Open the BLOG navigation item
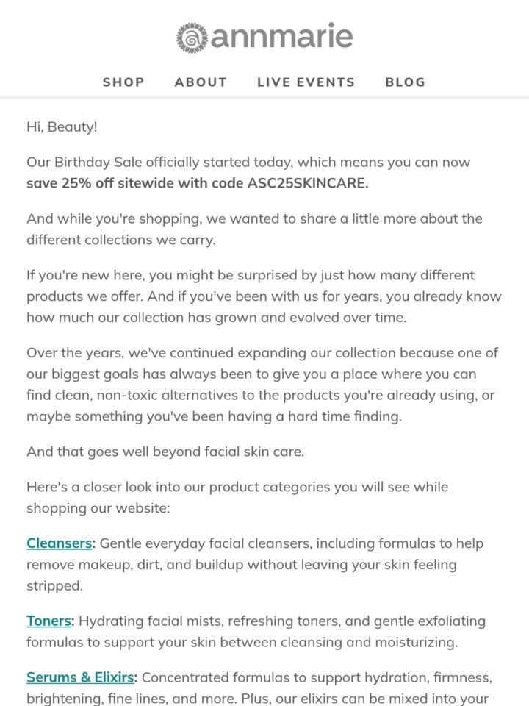Image resolution: width=529 pixels, height=706 pixels. tap(405, 82)
